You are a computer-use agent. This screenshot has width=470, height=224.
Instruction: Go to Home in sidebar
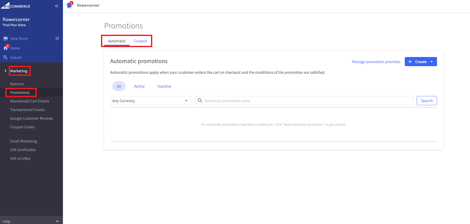pos(15,48)
